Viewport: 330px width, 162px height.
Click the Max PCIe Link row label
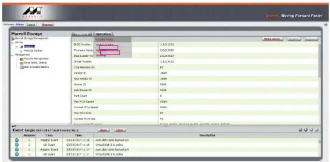(x=82, y=113)
